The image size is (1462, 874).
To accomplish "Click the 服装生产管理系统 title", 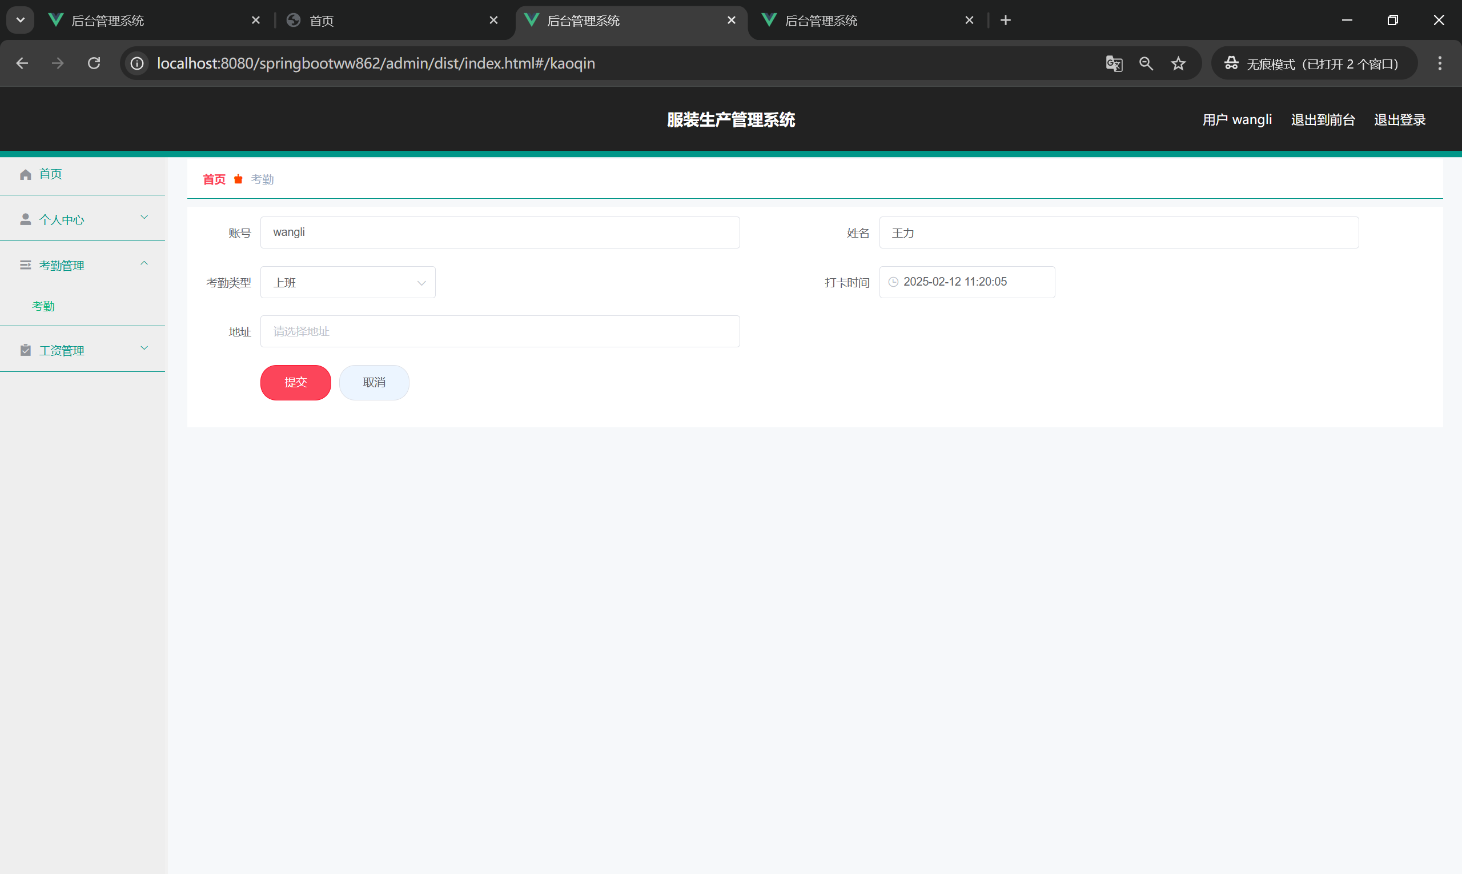I will (x=730, y=119).
